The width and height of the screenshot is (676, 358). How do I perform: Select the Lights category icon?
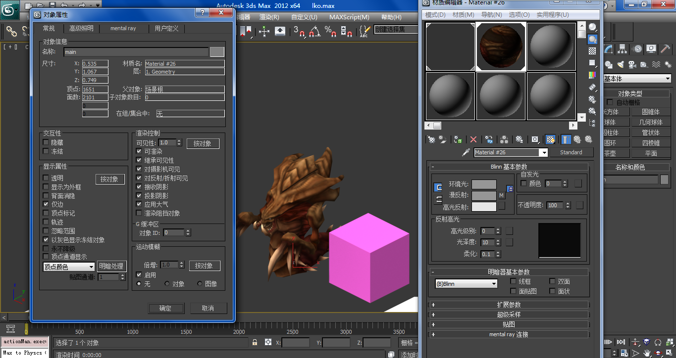tap(621, 64)
